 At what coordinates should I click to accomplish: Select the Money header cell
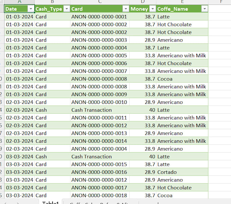pyautogui.click(x=143, y=9)
